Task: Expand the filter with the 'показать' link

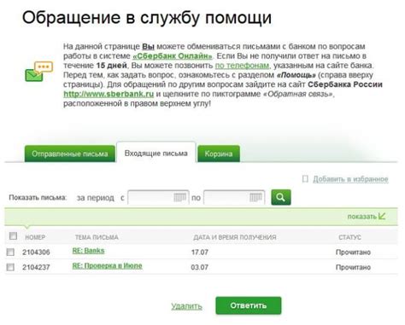Action: (x=361, y=217)
